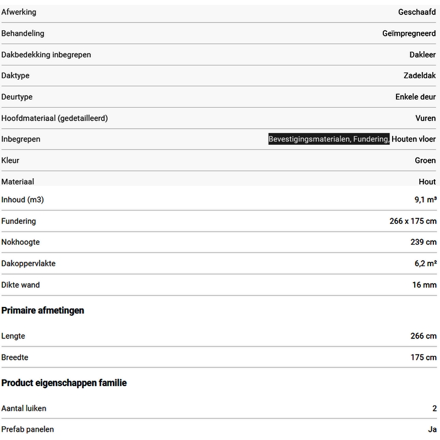Screen dimensions: 440x440
Task: Click the 'Breedte' row label
Action: pos(15,358)
